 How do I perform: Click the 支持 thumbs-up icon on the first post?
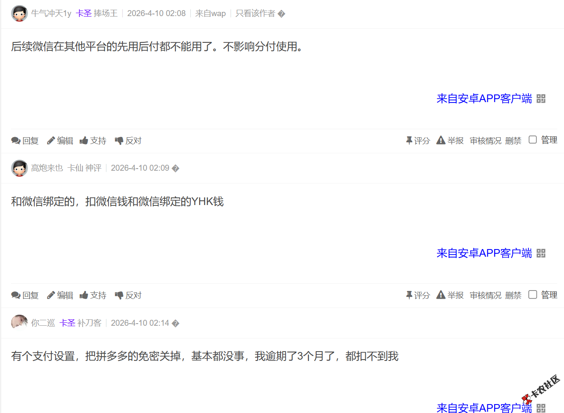pos(83,140)
